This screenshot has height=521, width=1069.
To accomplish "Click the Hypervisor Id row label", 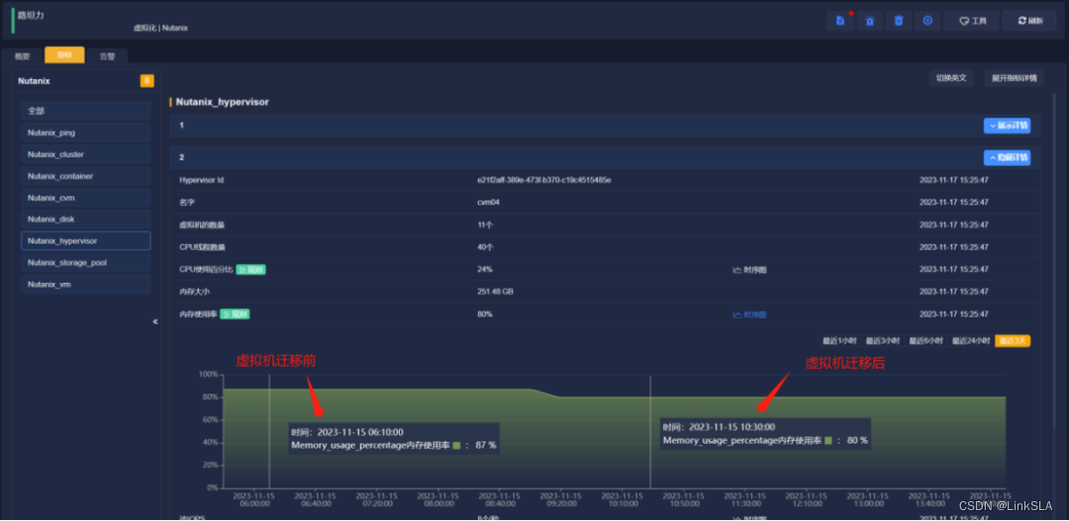I will [201, 181].
